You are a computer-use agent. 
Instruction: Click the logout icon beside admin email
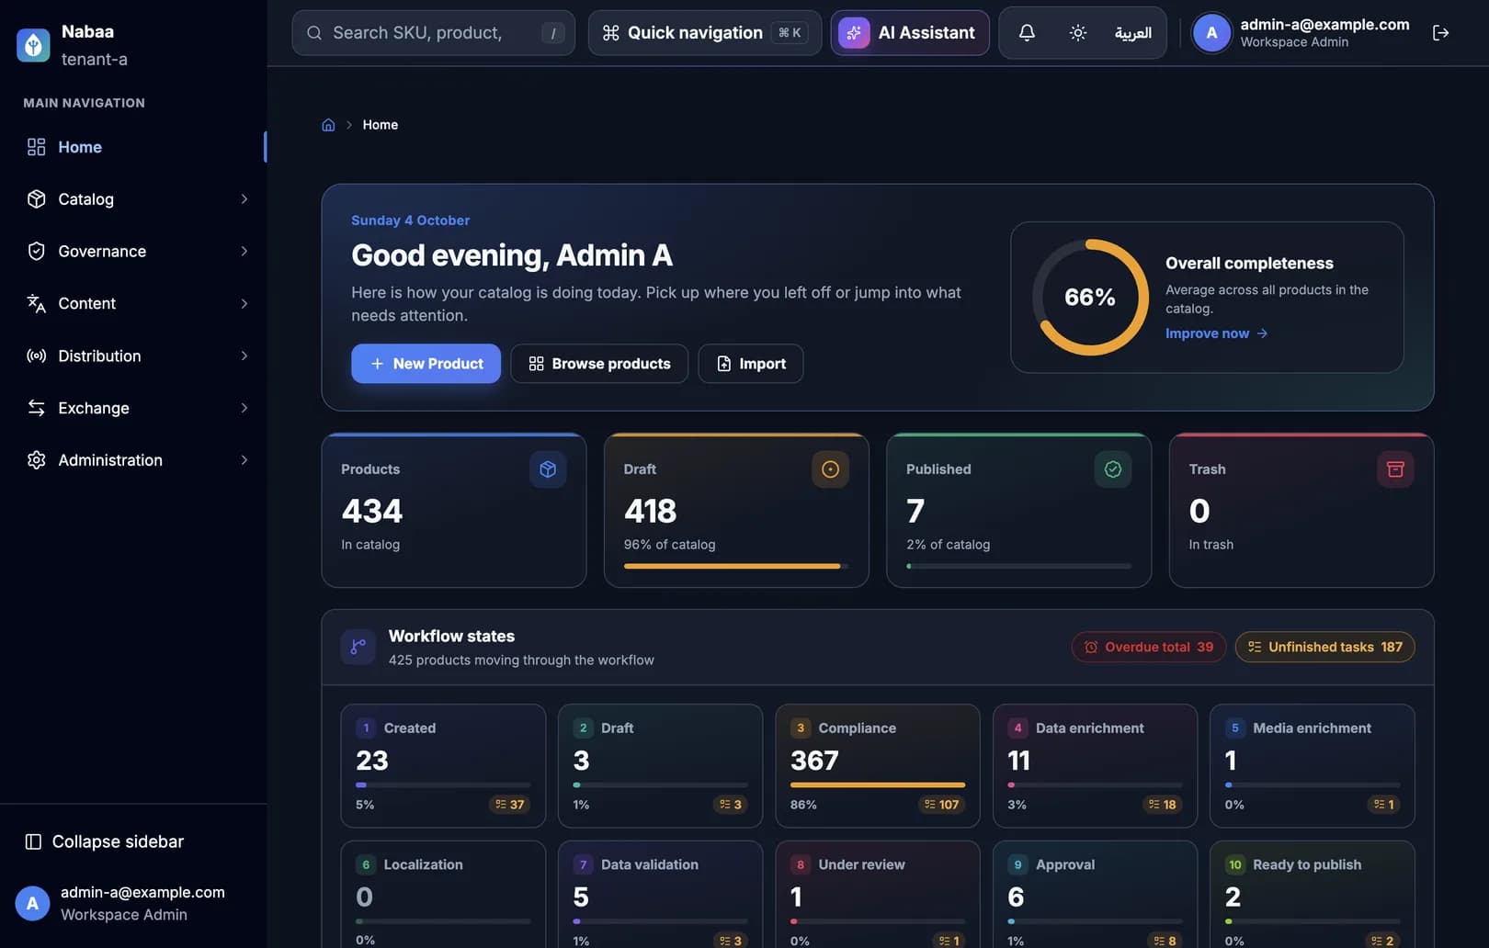(x=1440, y=33)
